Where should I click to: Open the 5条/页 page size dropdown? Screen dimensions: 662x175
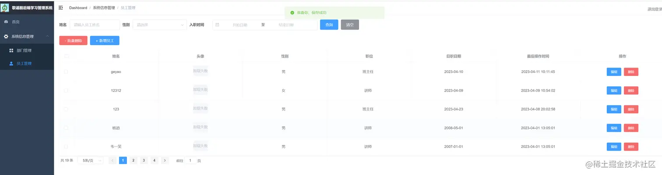pos(91,161)
